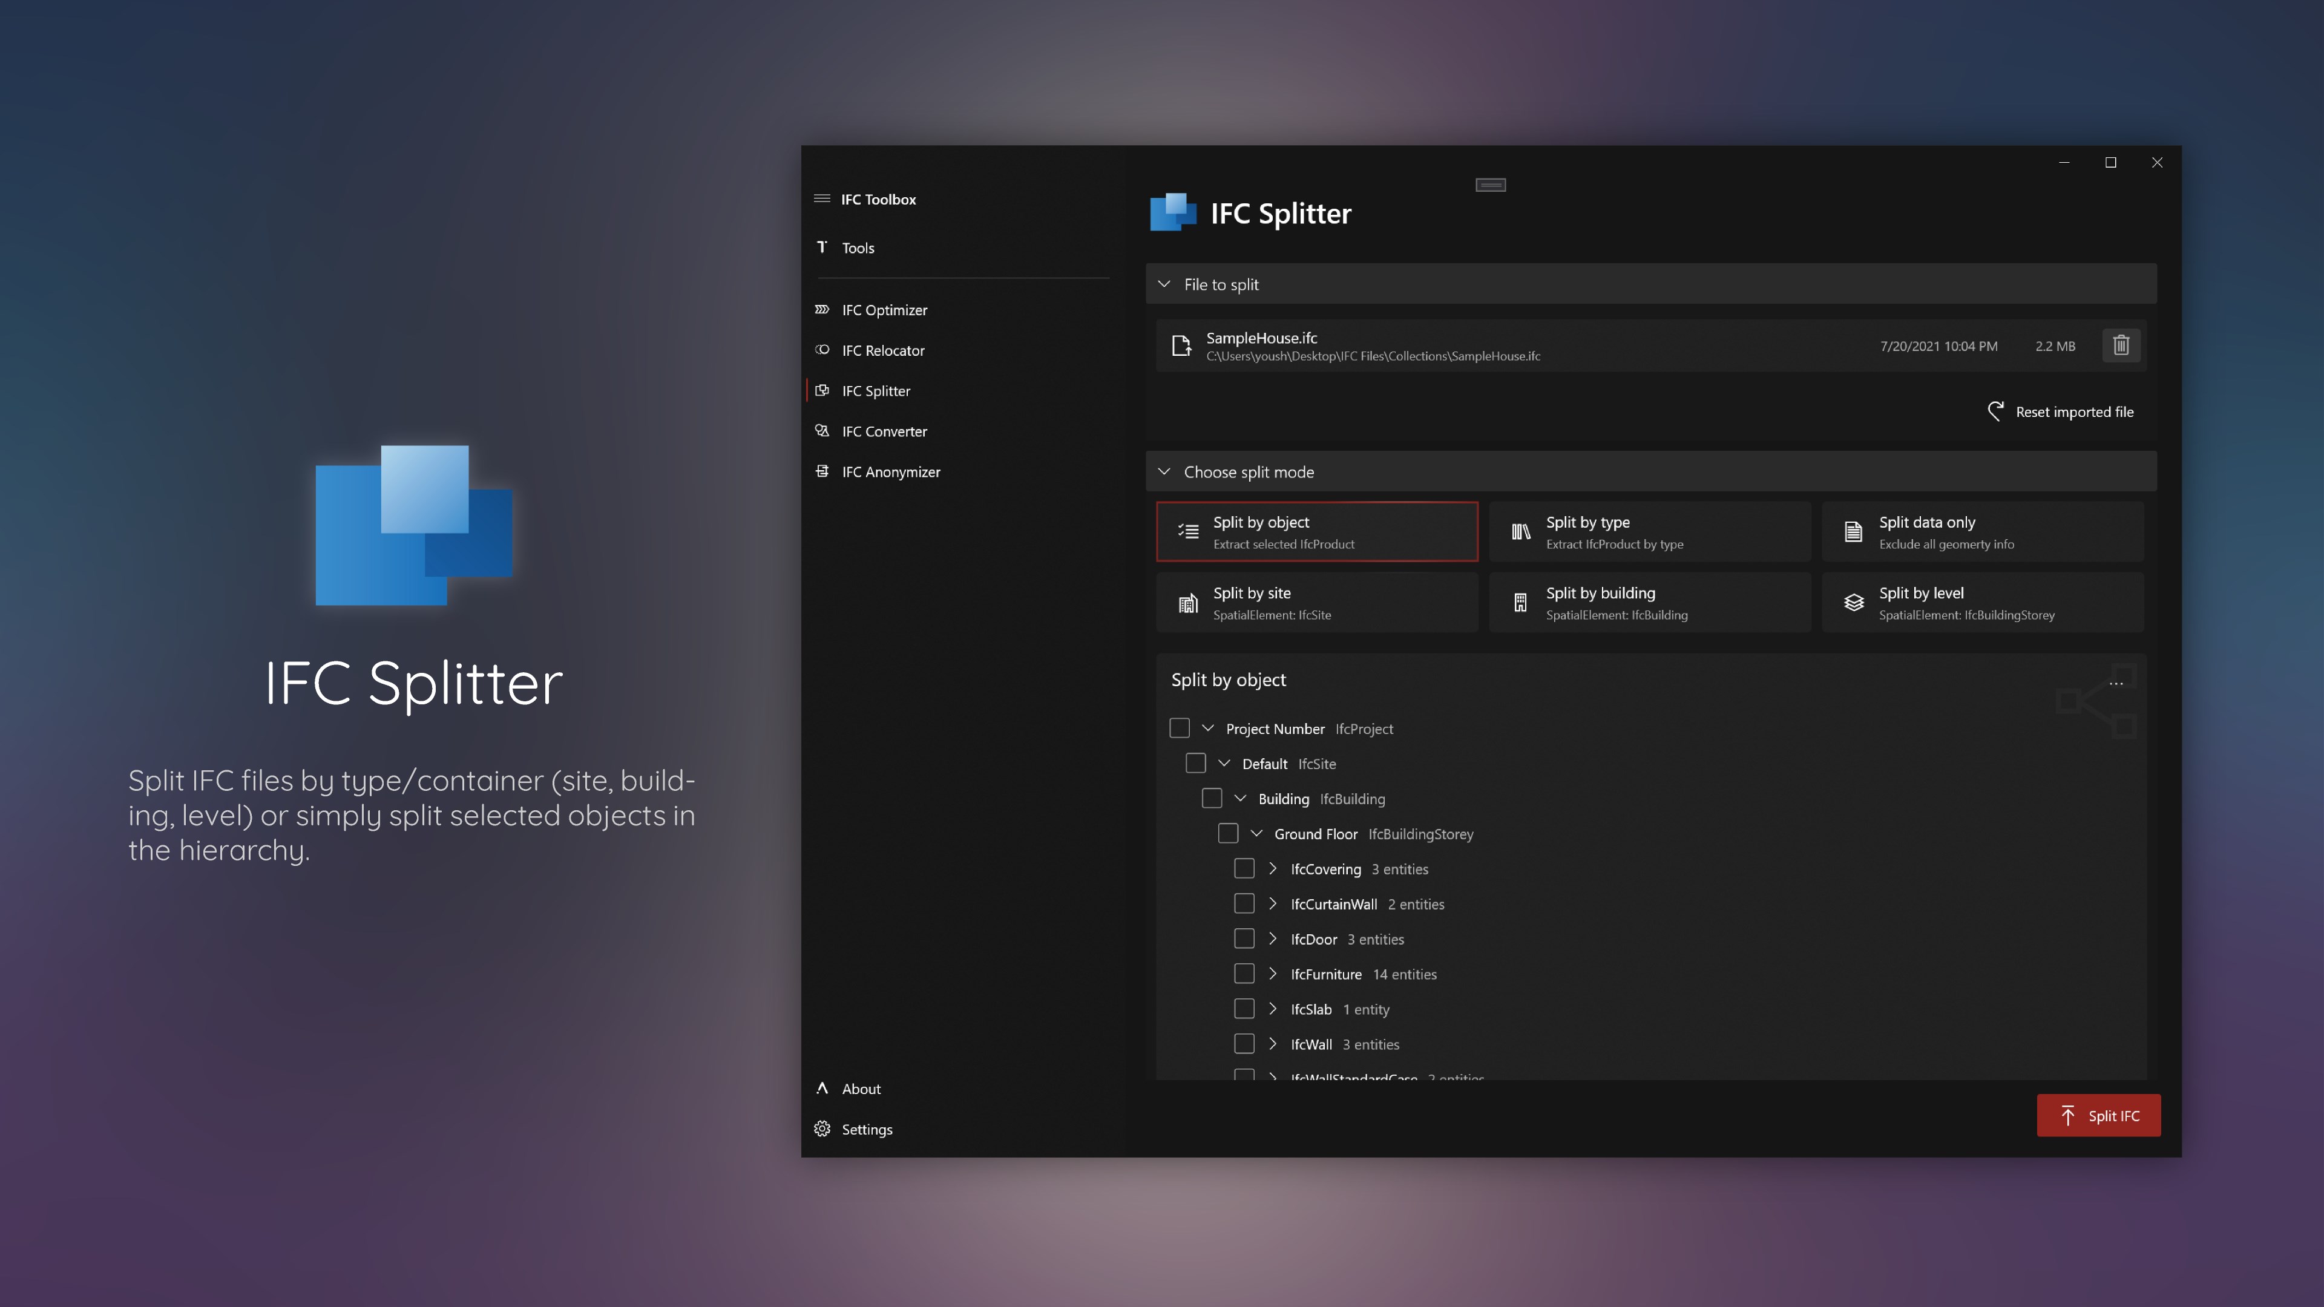The width and height of the screenshot is (2324, 1307).
Task: Tick the Ground Floor storey checkbox
Action: click(x=1227, y=833)
